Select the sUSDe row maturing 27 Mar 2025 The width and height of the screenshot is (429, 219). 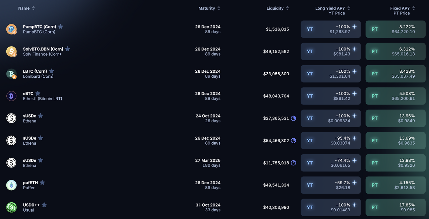click(x=214, y=163)
